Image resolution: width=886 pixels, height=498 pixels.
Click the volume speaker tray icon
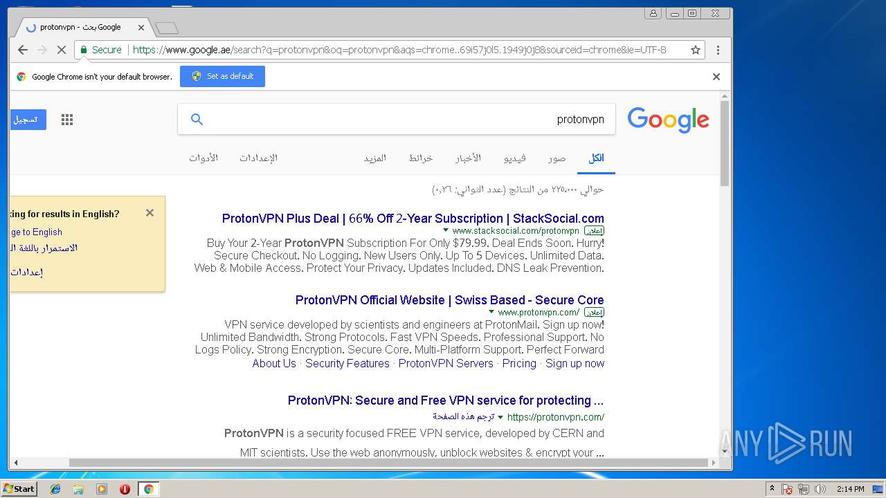[x=820, y=489]
